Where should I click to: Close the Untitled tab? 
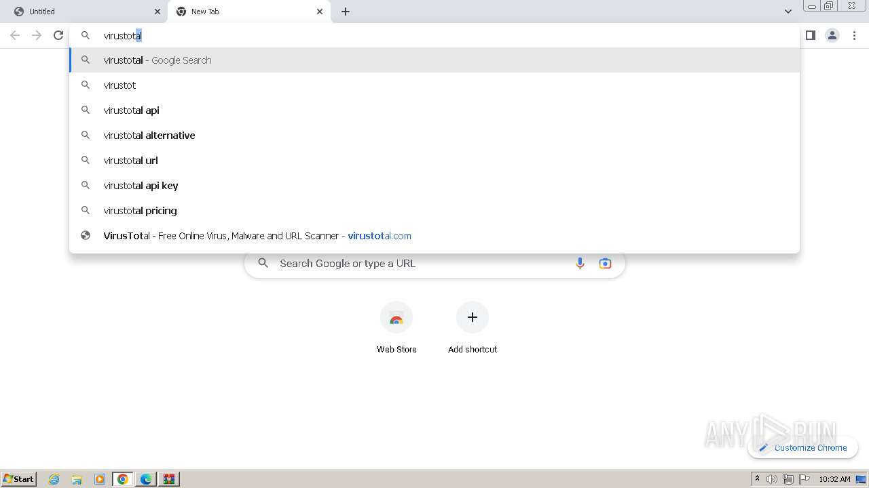click(x=158, y=12)
